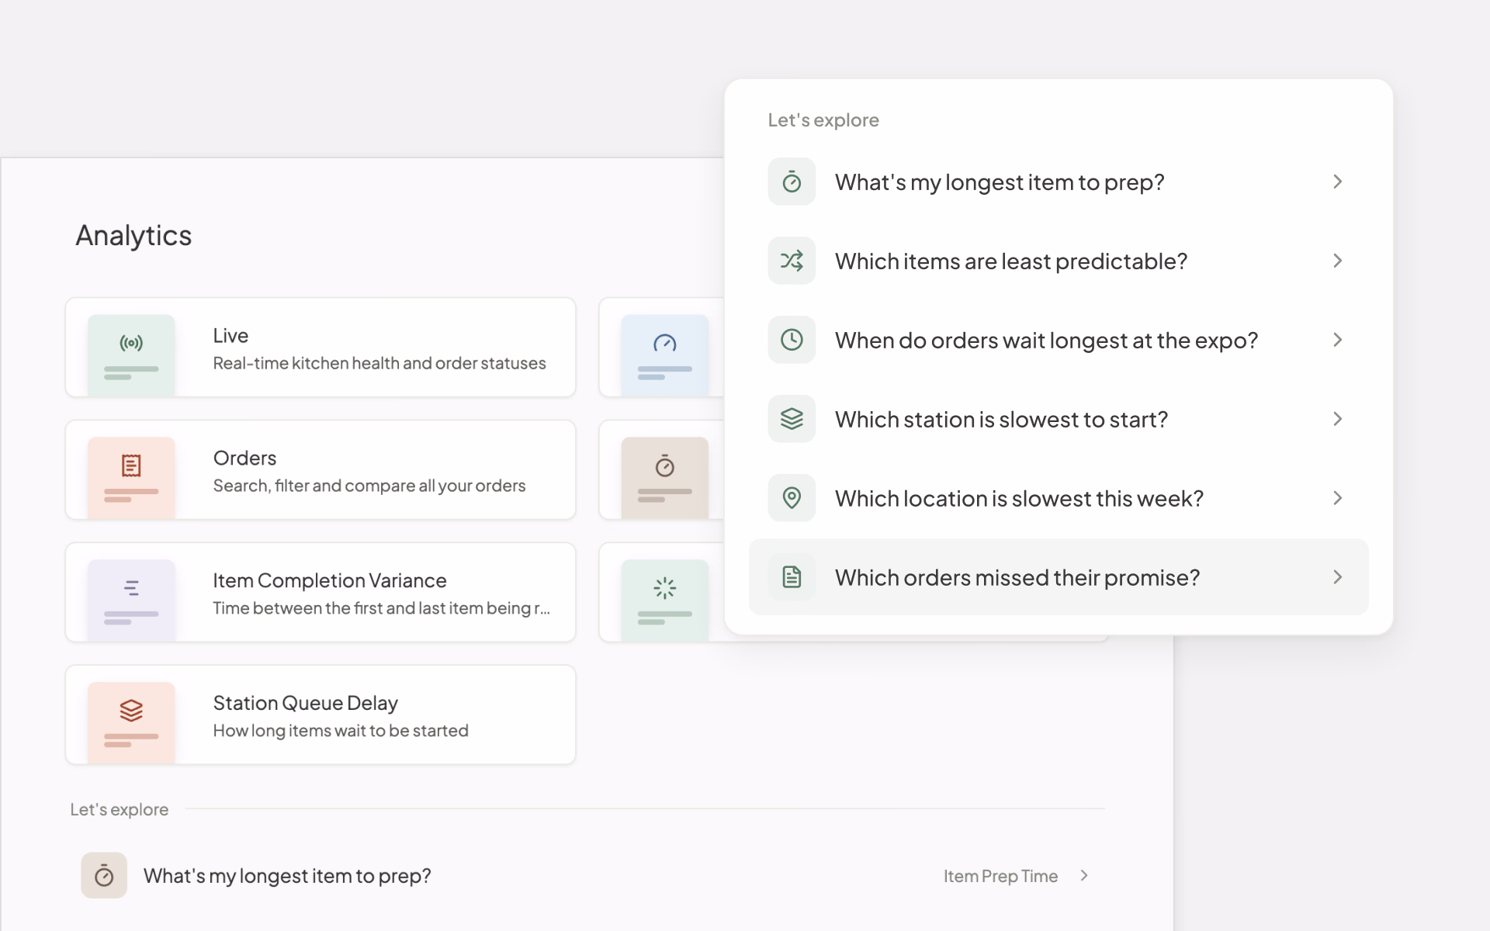Select 'Which orders missed their promise?'
The height and width of the screenshot is (931, 1490).
(1059, 577)
